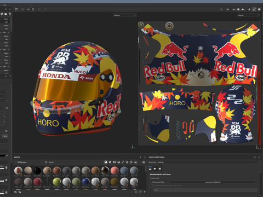Click the target icon at Assets panel bottom

tap(136, 192)
